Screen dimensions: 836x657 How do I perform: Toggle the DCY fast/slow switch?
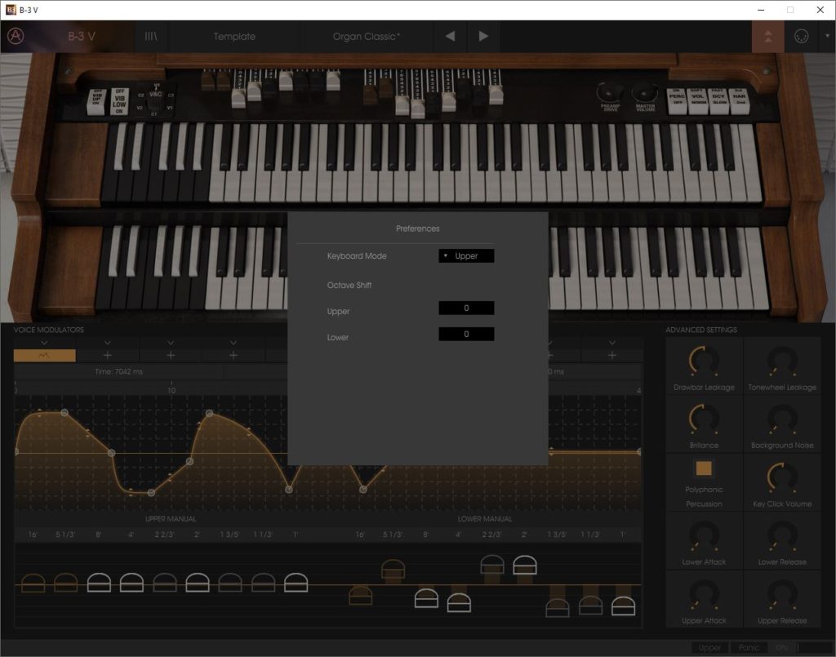(718, 100)
